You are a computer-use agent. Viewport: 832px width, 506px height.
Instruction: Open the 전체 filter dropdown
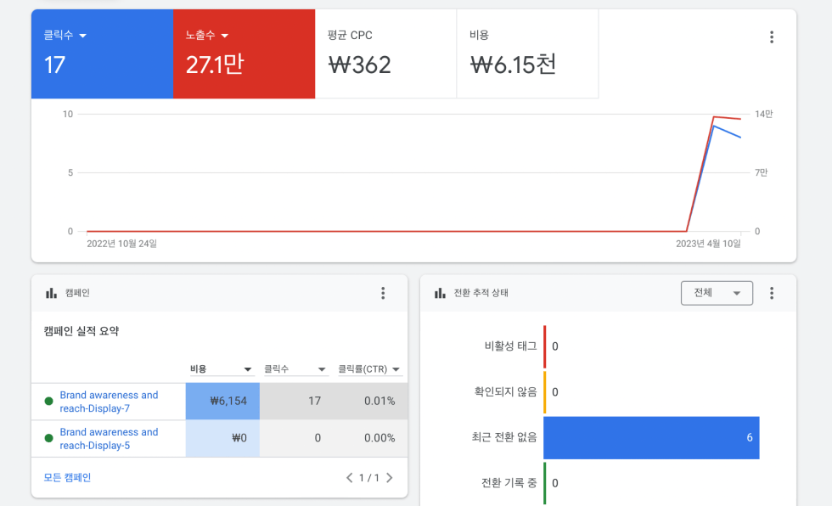(x=717, y=293)
